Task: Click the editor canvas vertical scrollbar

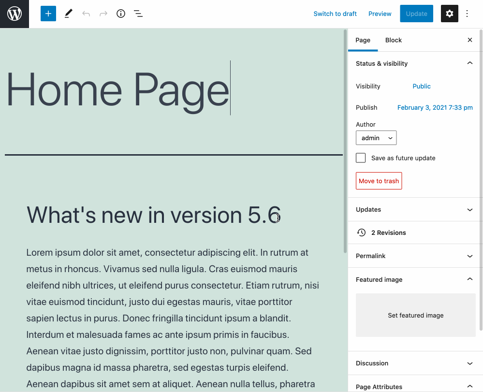Action: pyautogui.click(x=345, y=141)
